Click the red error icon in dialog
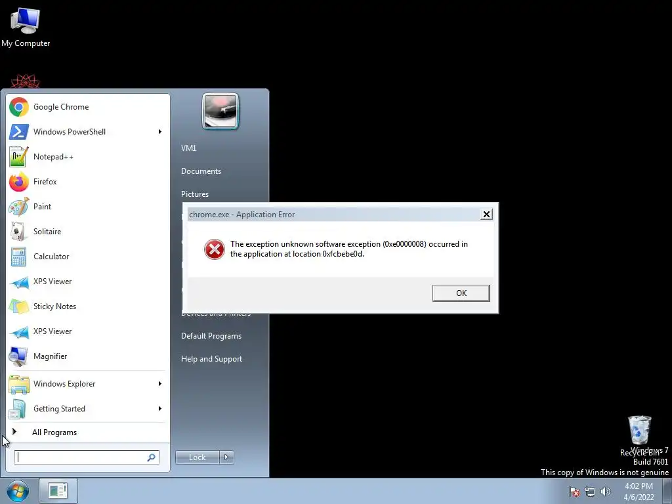The width and height of the screenshot is (672, 504). click(x=215, y=249)
